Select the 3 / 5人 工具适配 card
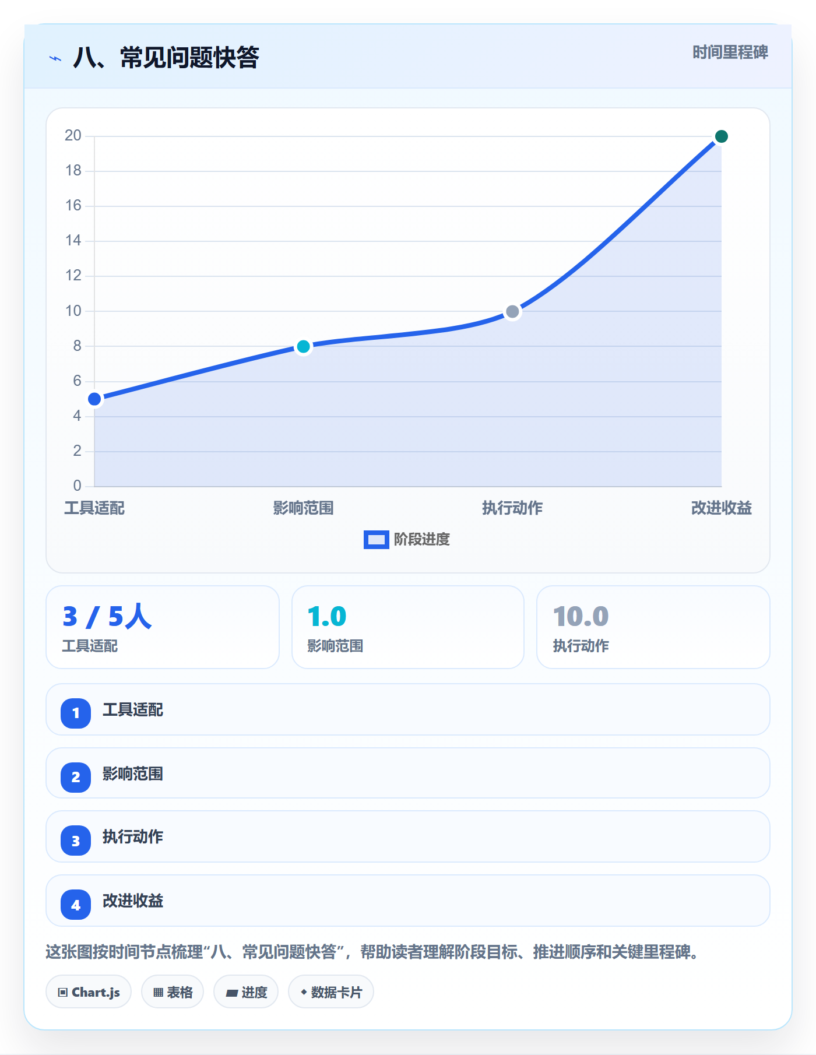This screenshot has width=816, height=1055. (x=163, y=627)
